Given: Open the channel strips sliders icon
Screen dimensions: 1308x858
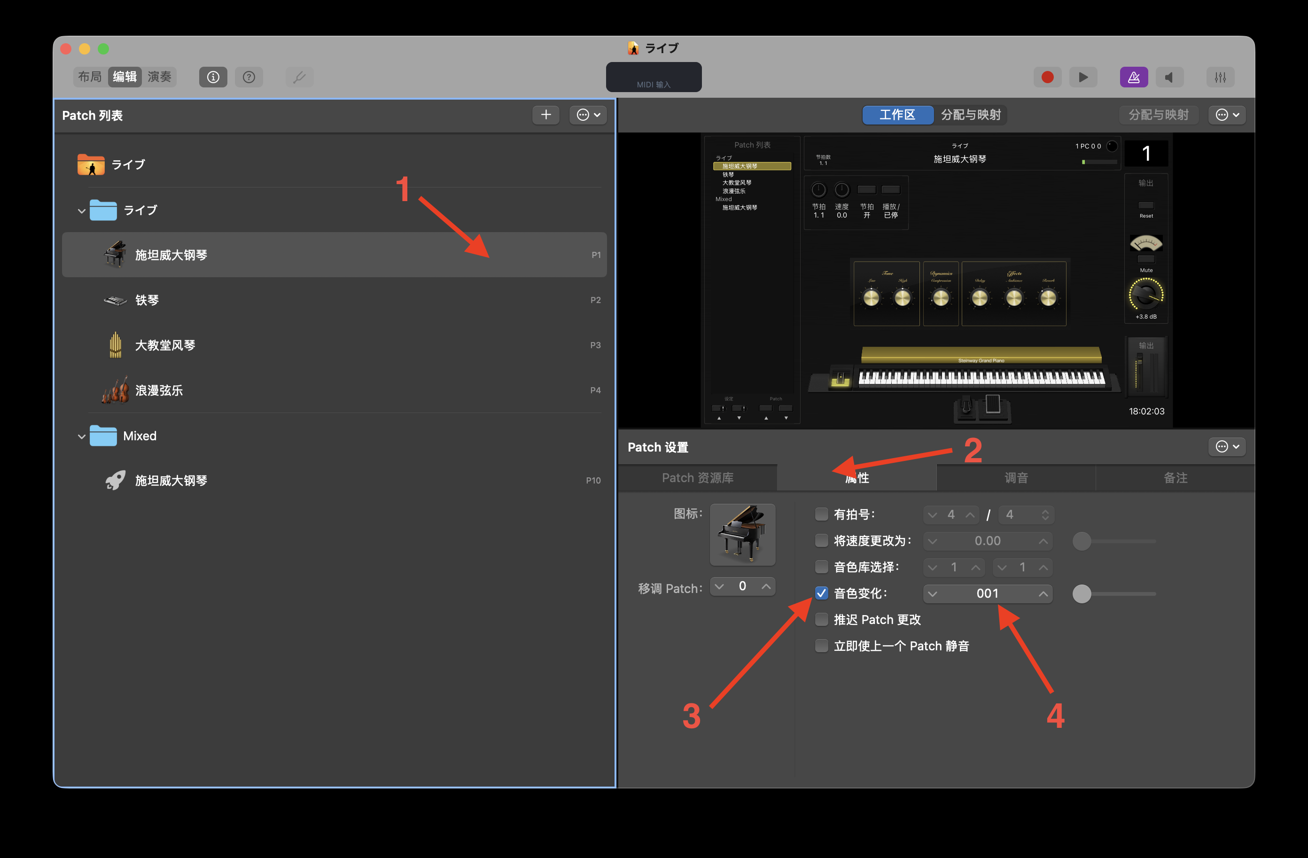Looking at the screenshot, I should tap(1220, 77).
